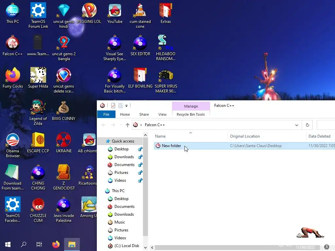Screen dimensions: 335x251
Task: Open Downloads under Quick access
Action: pyautogui.click(x=124, y=157)
